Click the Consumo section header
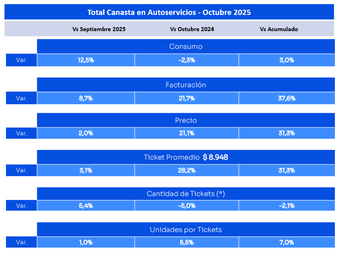The width and height of the screenshot is (339, 253). [x=186, y=46]
